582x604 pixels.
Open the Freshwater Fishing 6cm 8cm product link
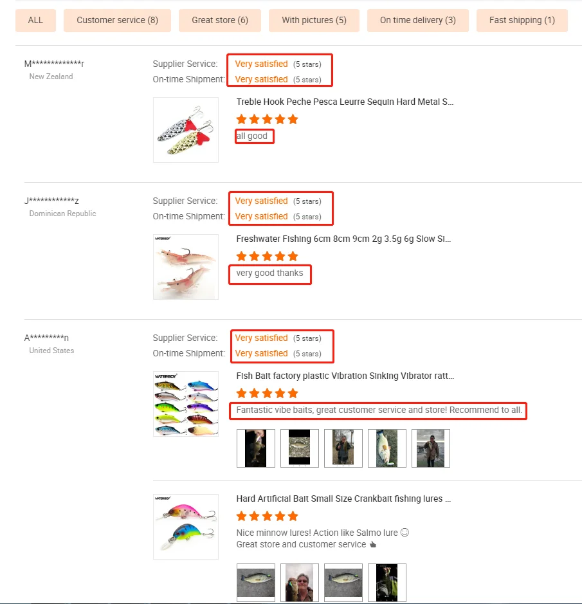tap(343, 239)
